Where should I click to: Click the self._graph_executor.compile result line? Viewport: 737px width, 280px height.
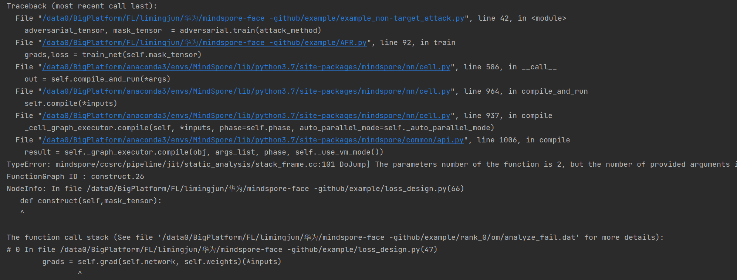point(204,152)
